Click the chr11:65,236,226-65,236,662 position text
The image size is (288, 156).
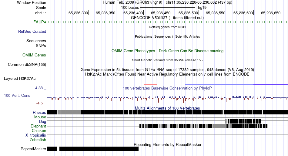click(x=199, y=2)
